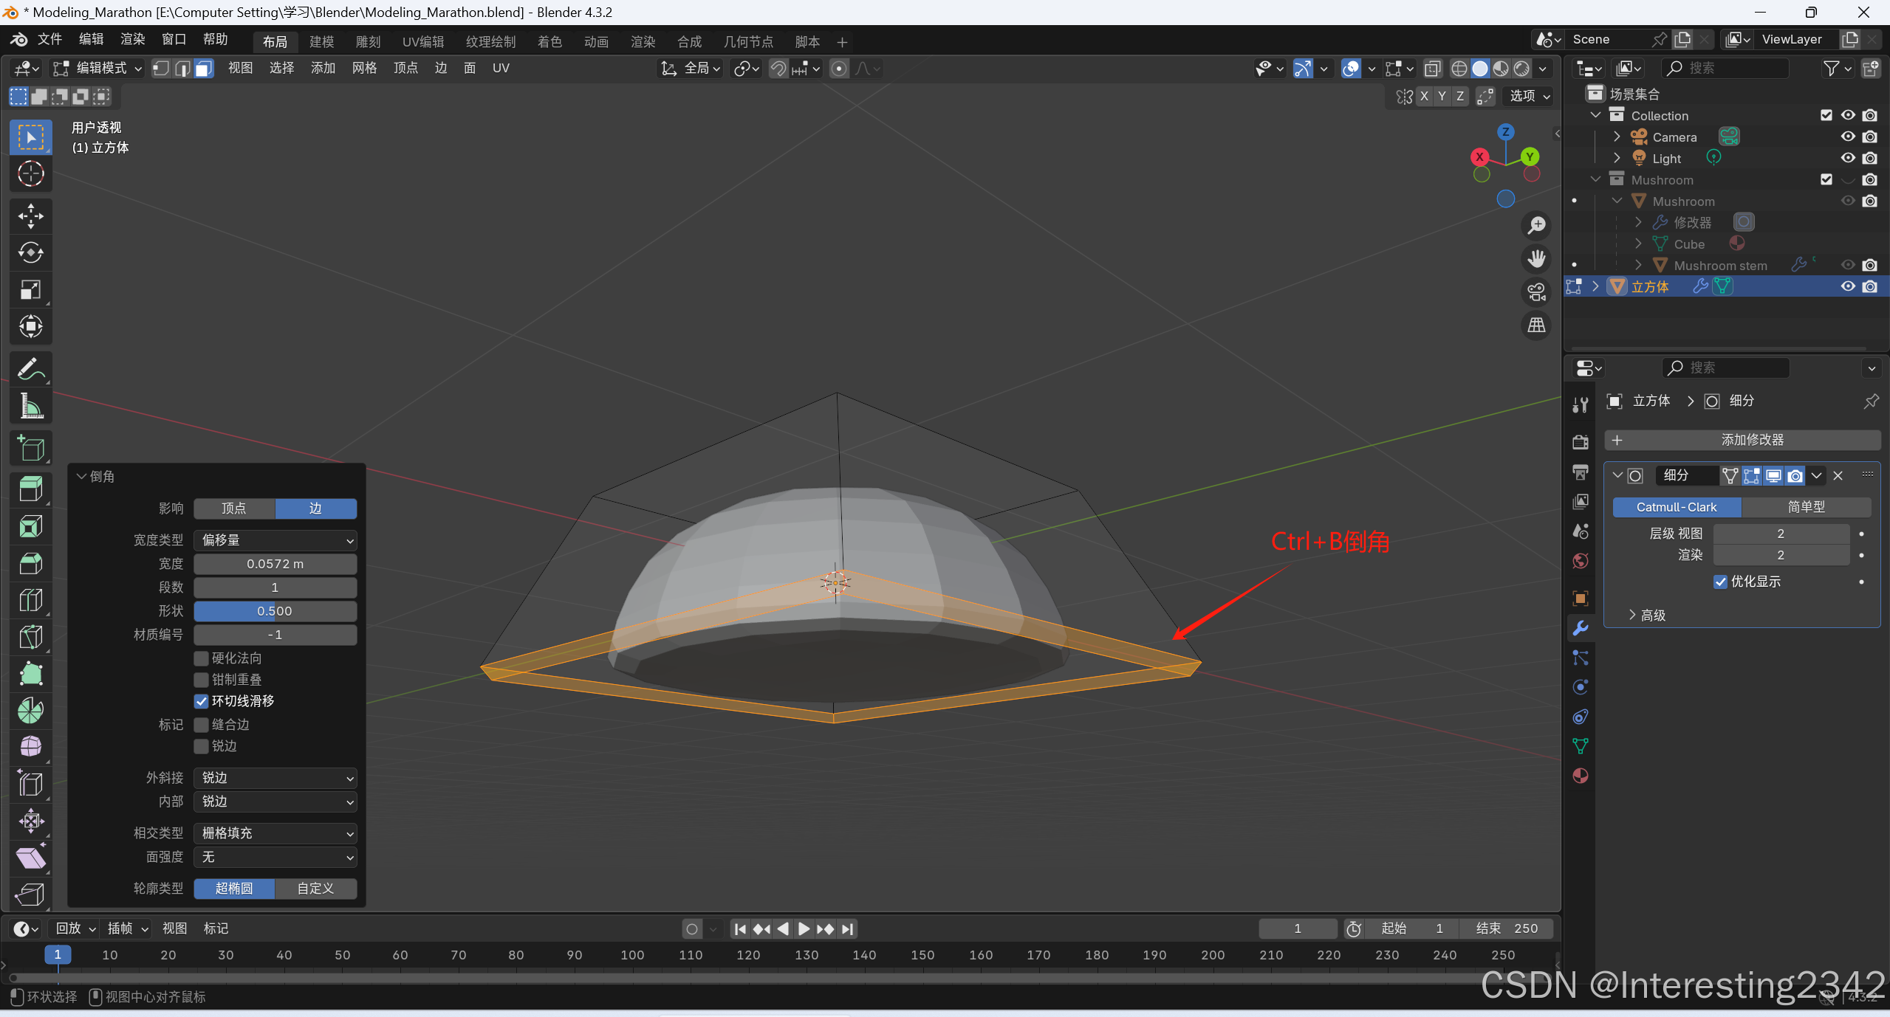Screen dimensions: 1890x1017
Task: Choose the Measure tool
Action: coord(30,406)
